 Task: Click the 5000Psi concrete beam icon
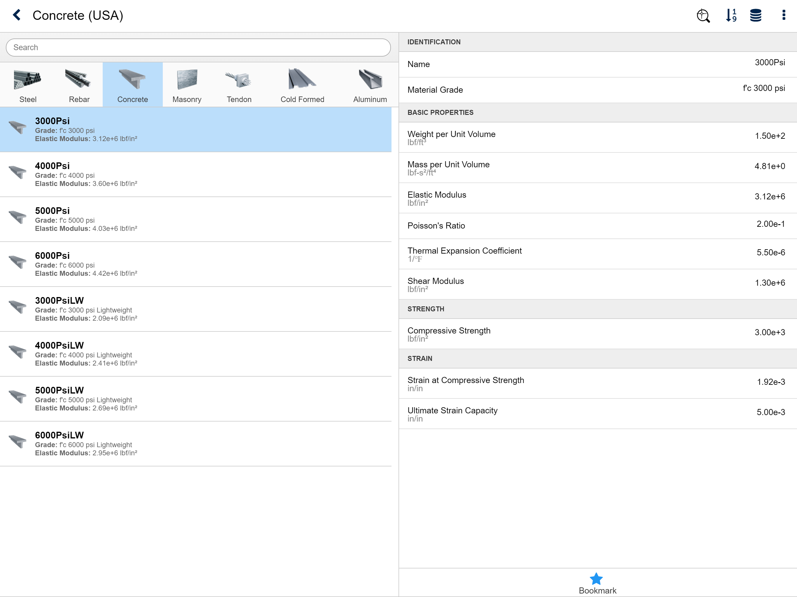(x=17, y=217)
